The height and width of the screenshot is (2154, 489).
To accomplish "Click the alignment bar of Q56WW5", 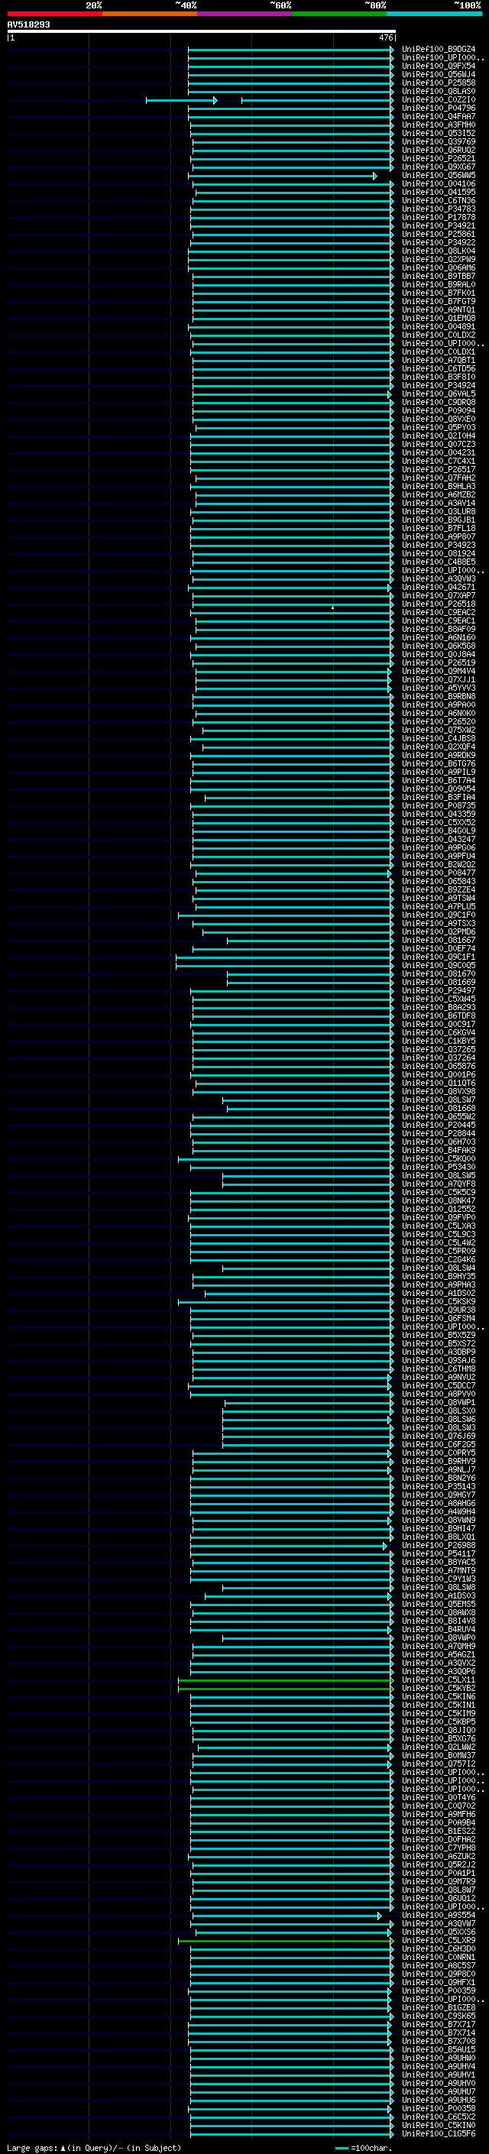I will tap(283, 176).
